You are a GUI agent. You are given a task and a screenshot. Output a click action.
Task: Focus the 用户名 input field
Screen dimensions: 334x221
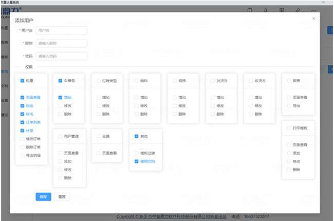point(61,30)
